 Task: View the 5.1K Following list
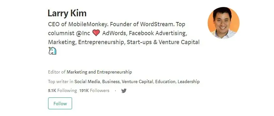63,91
